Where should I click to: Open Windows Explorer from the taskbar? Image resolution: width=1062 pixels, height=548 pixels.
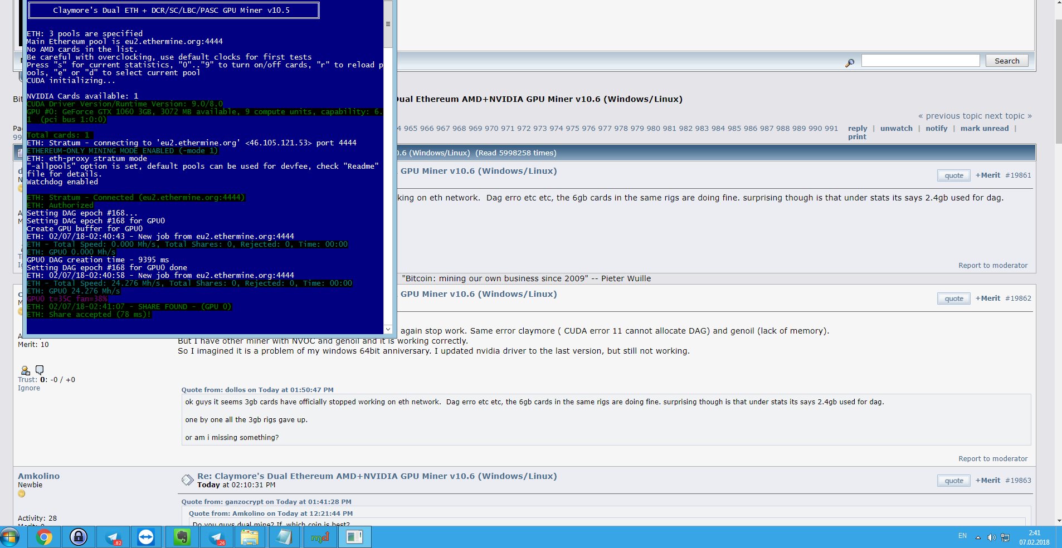pos(250,537)
